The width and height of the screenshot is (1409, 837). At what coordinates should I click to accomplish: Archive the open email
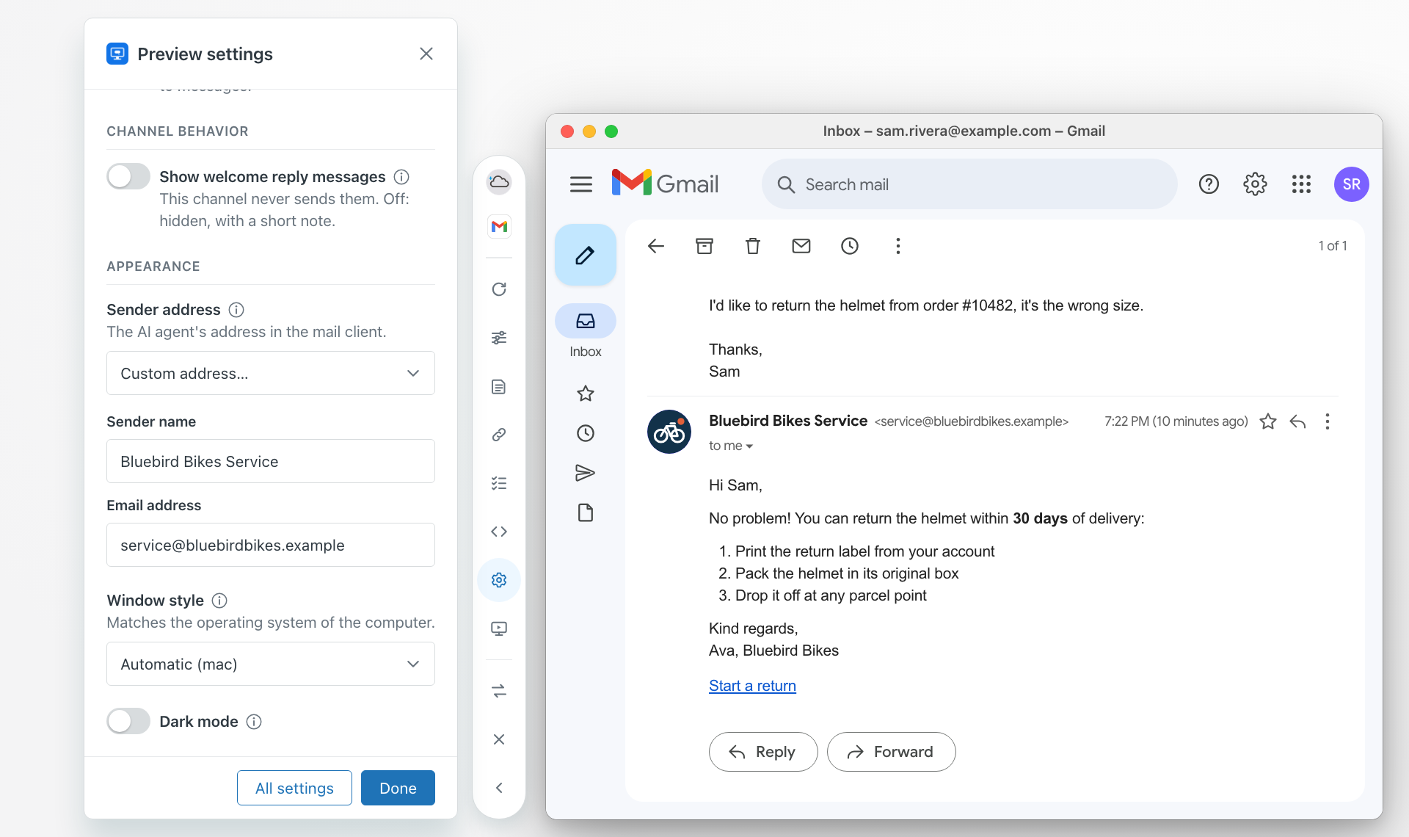704,246
